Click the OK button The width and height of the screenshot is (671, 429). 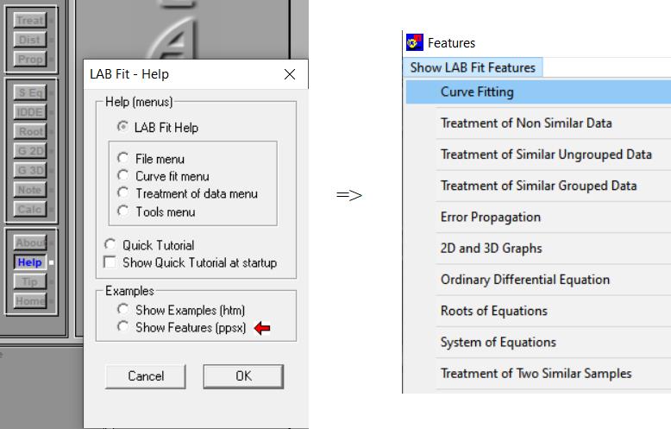pyautogui.click(x=243, y=376)
